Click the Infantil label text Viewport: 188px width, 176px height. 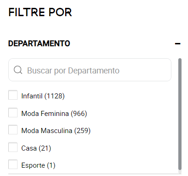(32, 96)
